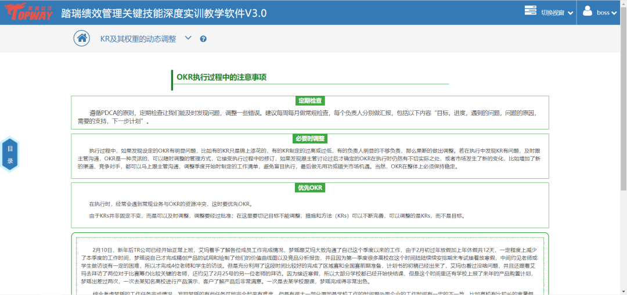Click the boss username menu
Image resolution: width=627 pixels, height=295 pixels.
(x=604, y=13)
